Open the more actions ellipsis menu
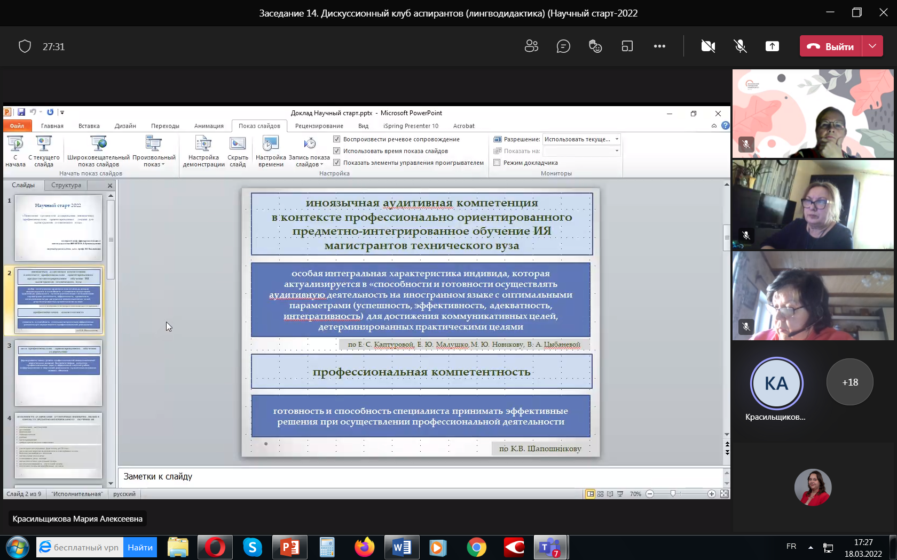 coord(659,46)
